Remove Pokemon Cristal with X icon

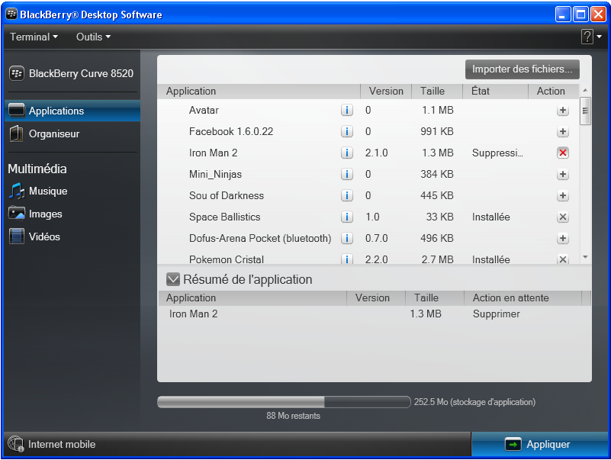click(563, 259)
